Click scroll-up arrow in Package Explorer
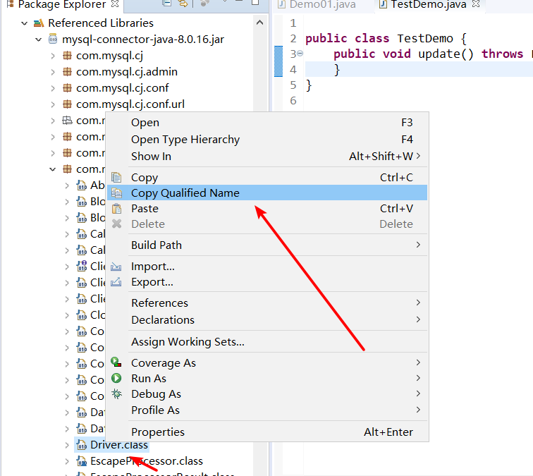533x476 pixels. (259, 23)
